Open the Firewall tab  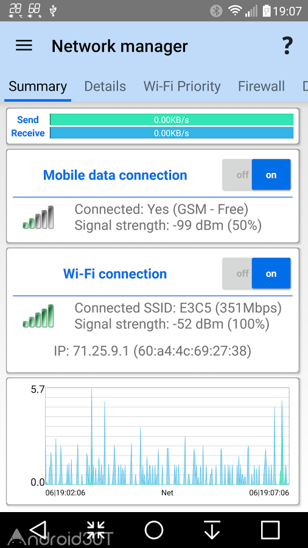261,86
